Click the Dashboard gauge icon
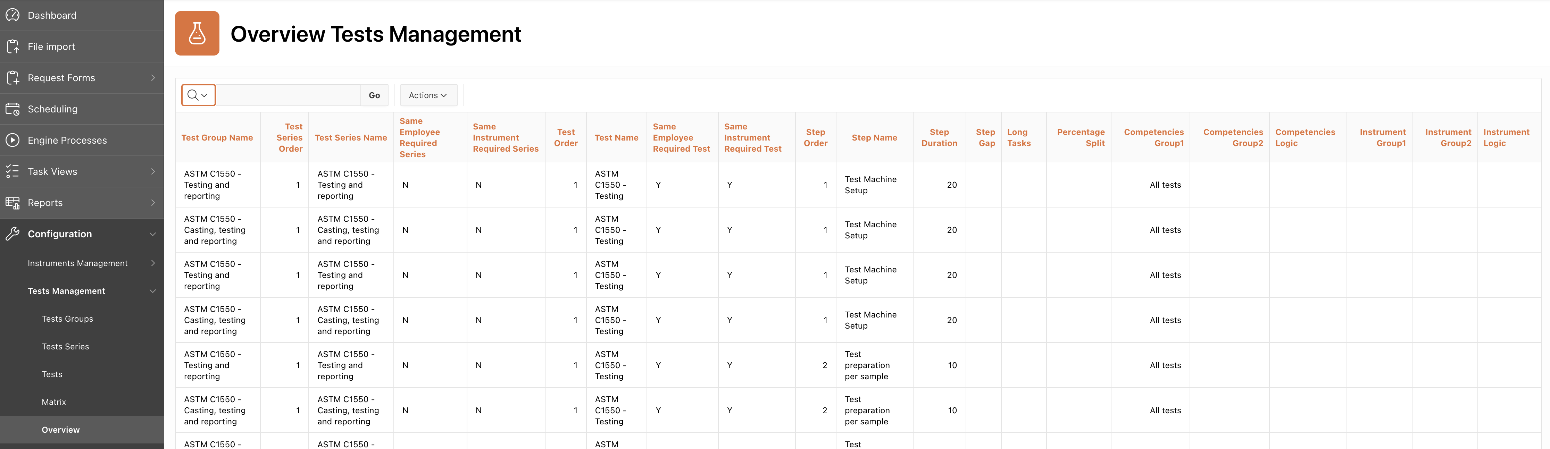The image size is (1550, 449). (x=12, y=15)
